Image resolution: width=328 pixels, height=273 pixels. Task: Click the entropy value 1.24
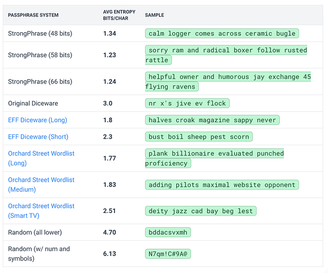pos(109,82)
